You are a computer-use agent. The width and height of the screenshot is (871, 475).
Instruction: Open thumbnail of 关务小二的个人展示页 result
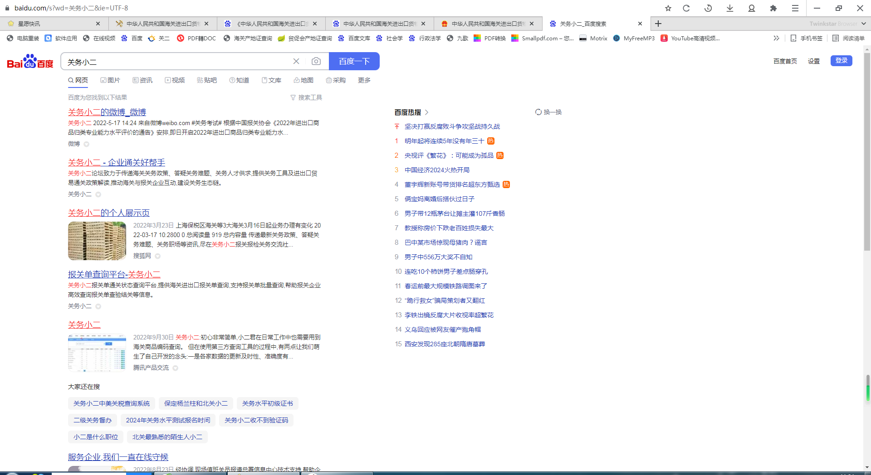[97, 241]
